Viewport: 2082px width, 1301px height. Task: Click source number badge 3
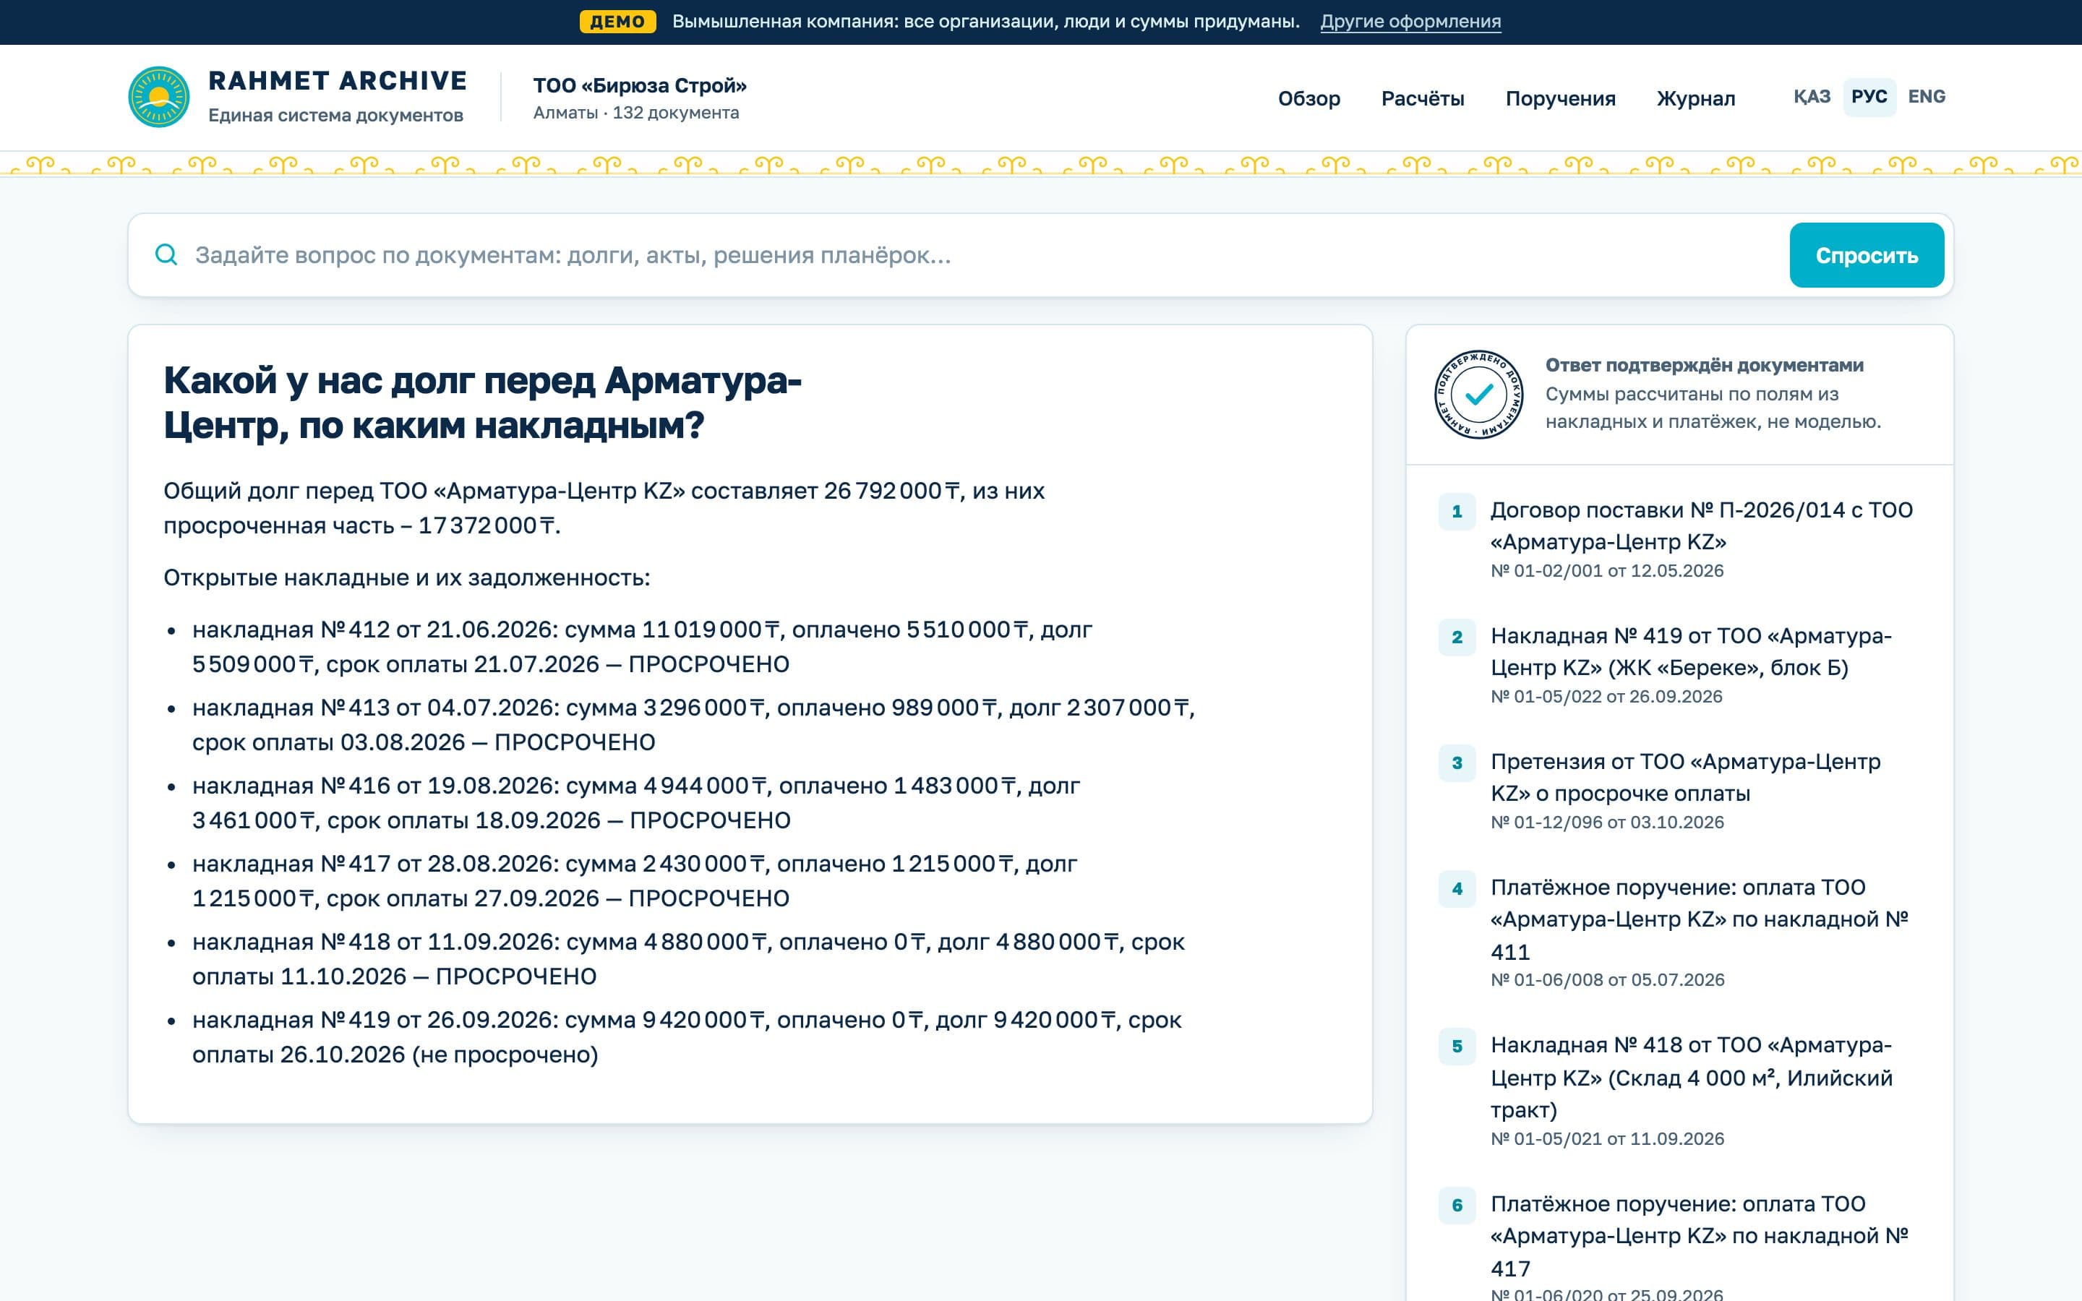click(x=1457, y=763)
